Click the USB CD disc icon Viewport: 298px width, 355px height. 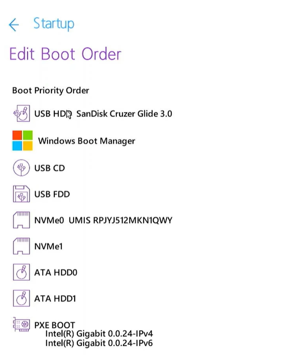tap(22, 168)
